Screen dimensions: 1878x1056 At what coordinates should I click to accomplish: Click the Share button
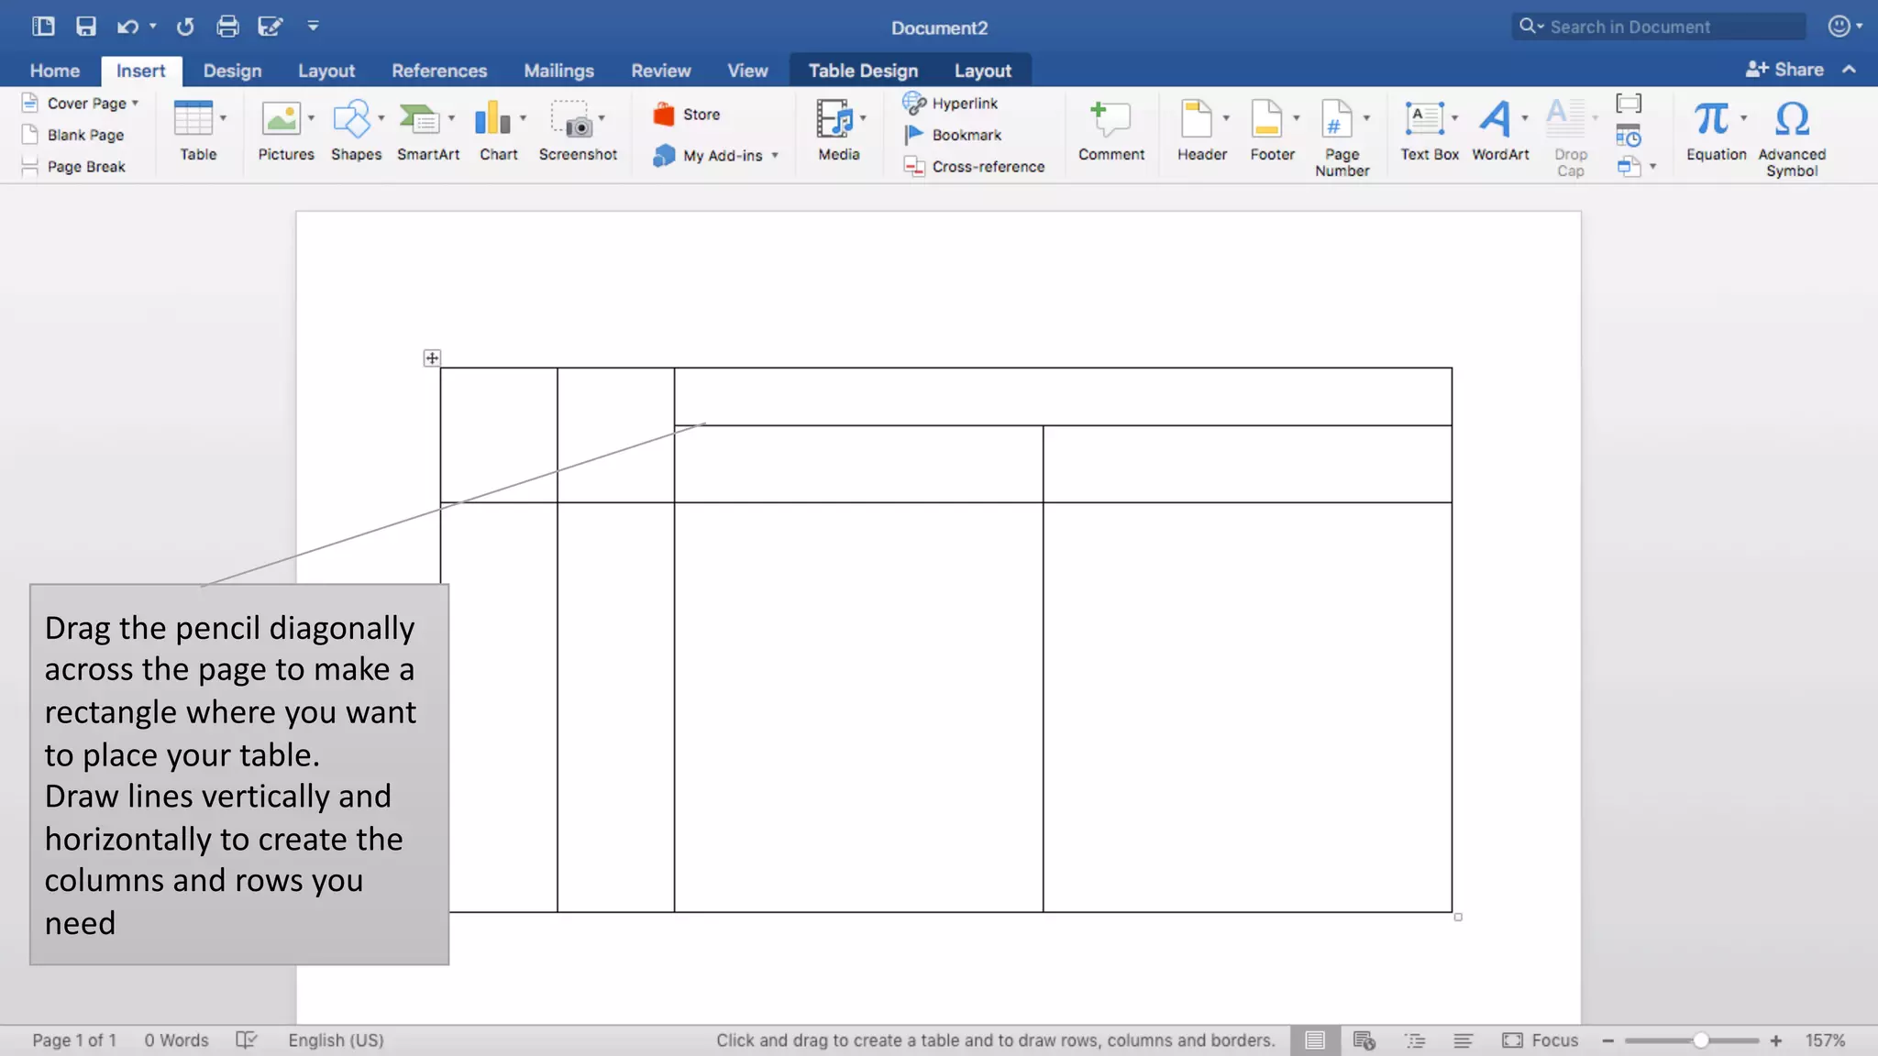tap(1784, 70)
